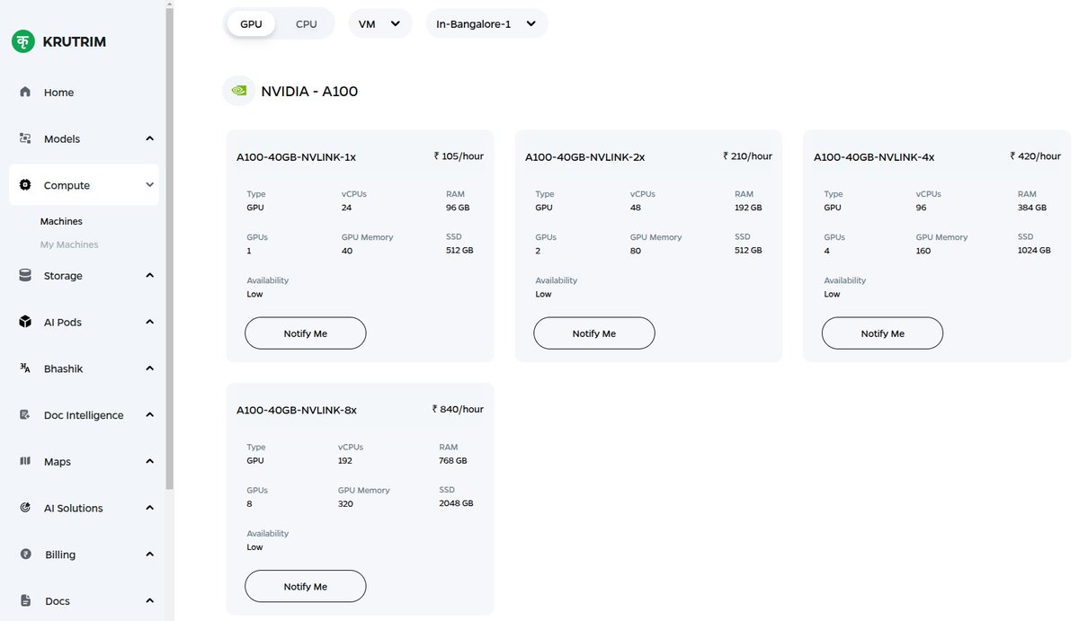The height and width of the screenshot is (621, 1079).
Task: Click the 384 GB RAM value
Action: (1032, 208)
